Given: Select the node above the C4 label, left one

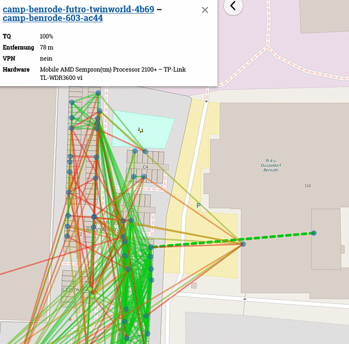Looking at the screenshot, I should 135,151.
